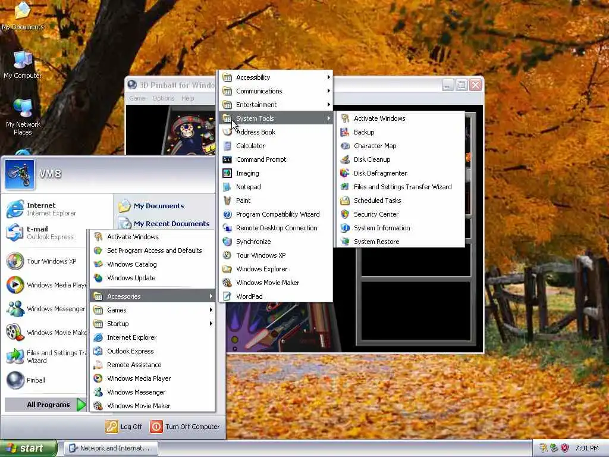The width and height of the screenshot is (609, 457).
Task: Open My Recent Documents link
Action: tap(164, 224)
